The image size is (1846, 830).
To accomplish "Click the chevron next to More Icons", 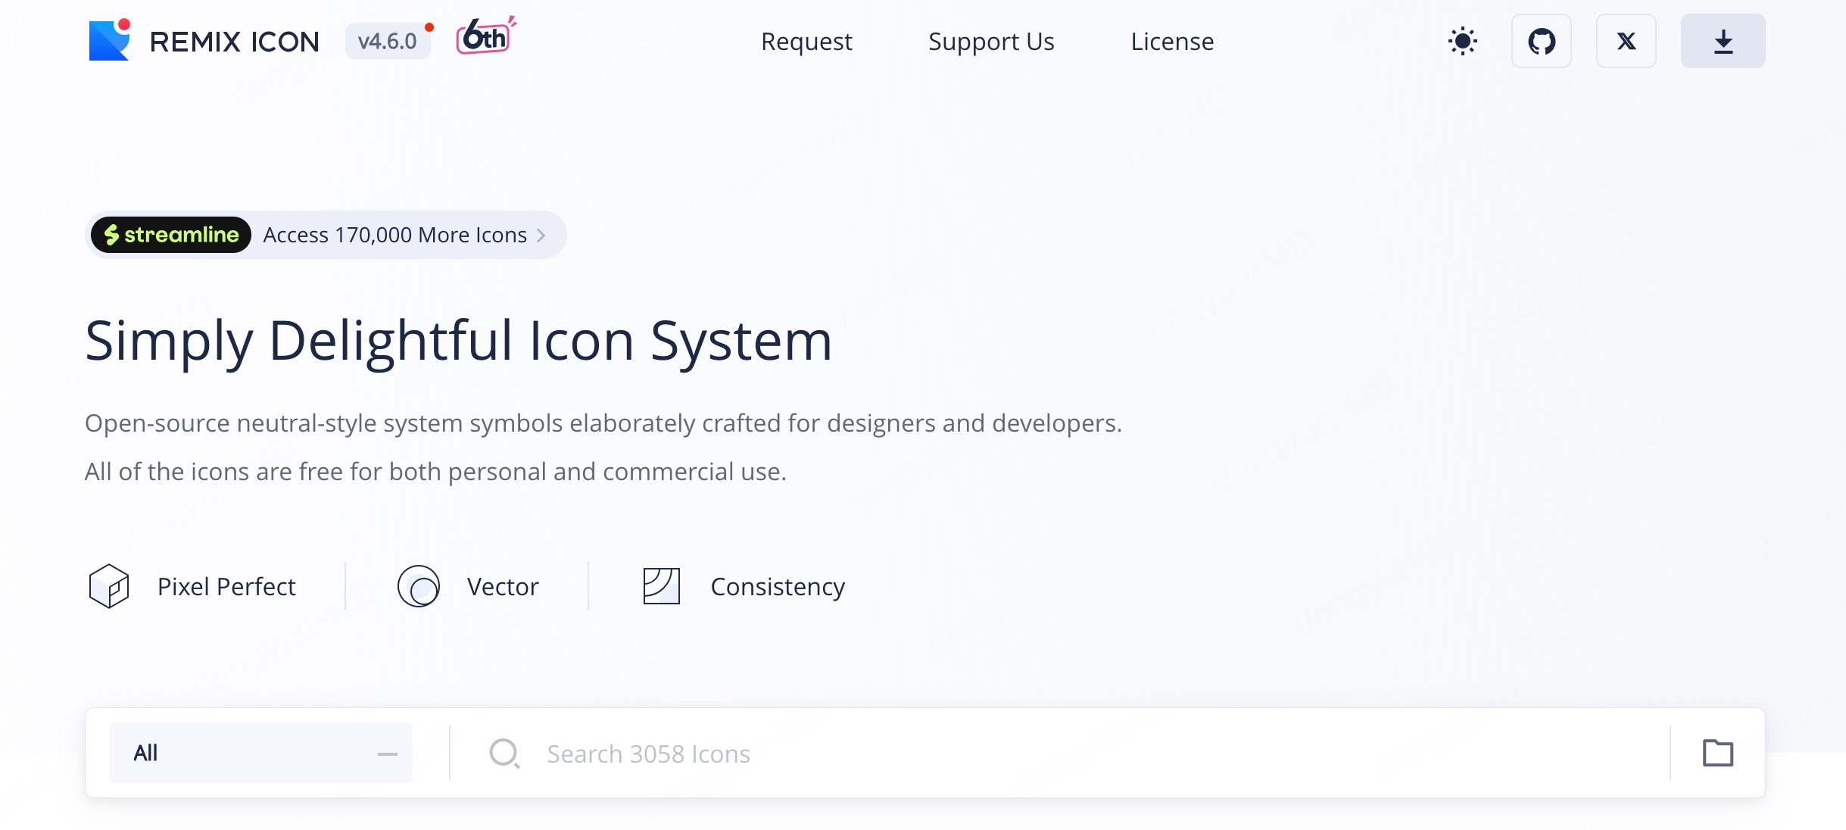I will [541, 236].
